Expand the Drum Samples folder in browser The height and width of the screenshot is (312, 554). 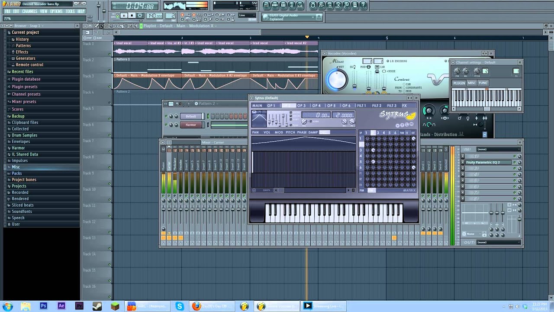coord(24,135)
